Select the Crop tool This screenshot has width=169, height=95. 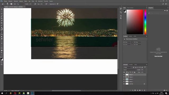pos(2,18)
